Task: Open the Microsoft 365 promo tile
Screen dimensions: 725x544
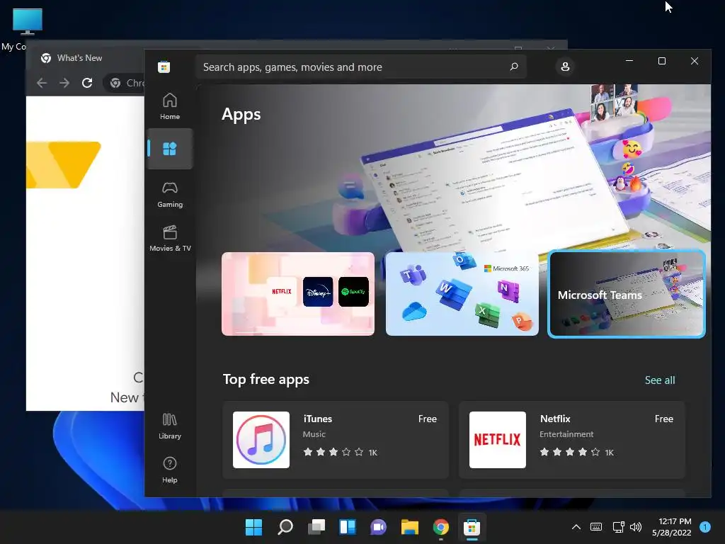Action: [x=462, y=294]
